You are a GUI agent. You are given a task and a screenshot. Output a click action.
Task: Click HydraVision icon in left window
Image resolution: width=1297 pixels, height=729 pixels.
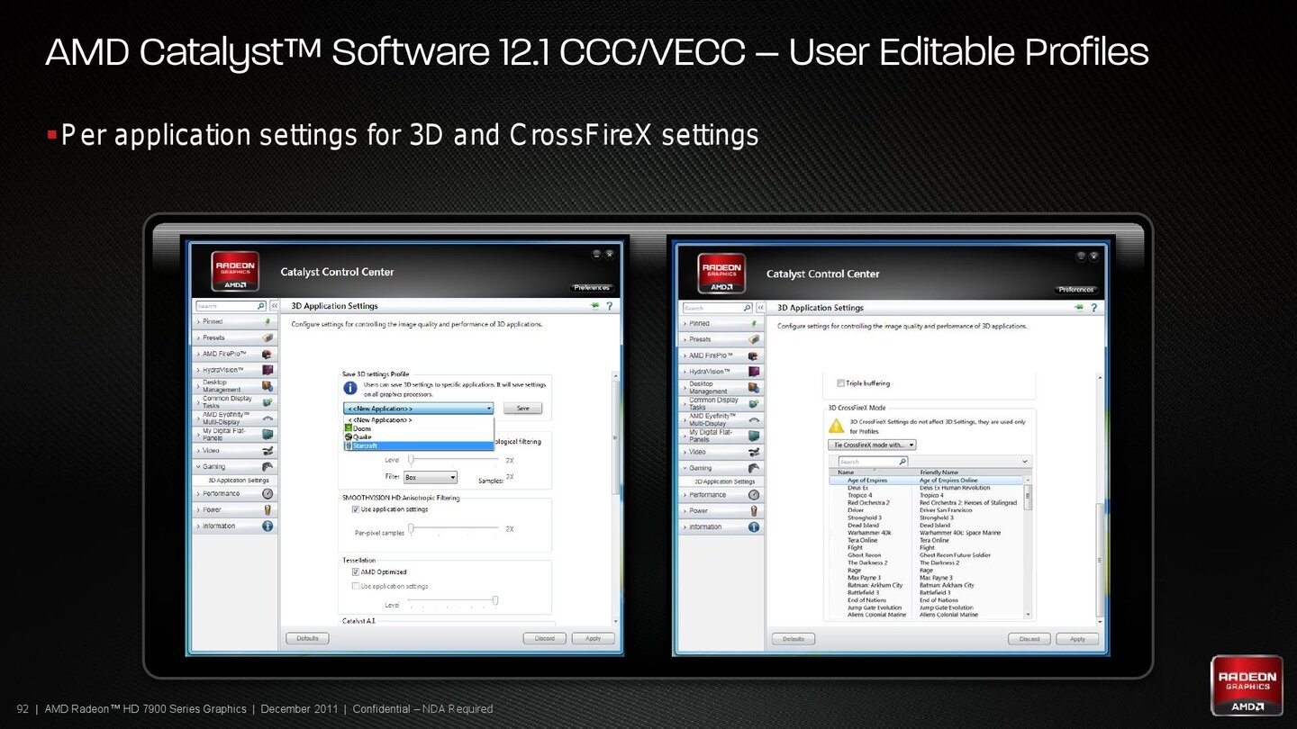pos(267,370)
